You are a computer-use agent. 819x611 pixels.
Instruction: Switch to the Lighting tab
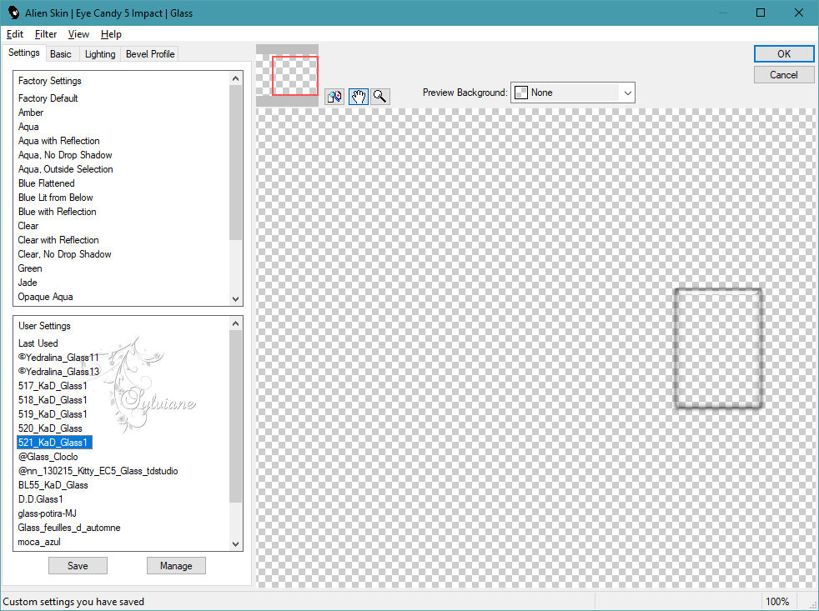100,54
